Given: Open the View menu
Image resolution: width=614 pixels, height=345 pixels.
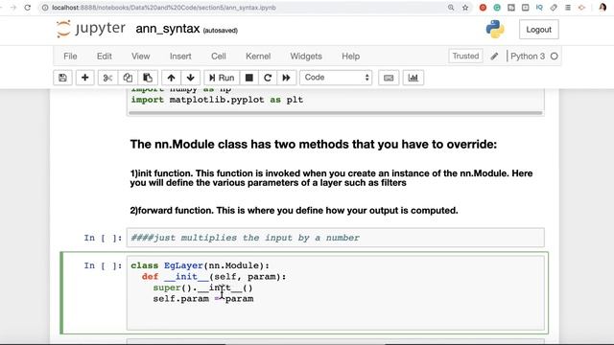Looking at the screenshot, I should [x=141, y=57].
